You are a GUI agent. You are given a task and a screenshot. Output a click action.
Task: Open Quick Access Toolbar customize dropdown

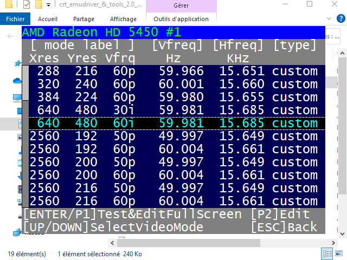coord(48,5)
